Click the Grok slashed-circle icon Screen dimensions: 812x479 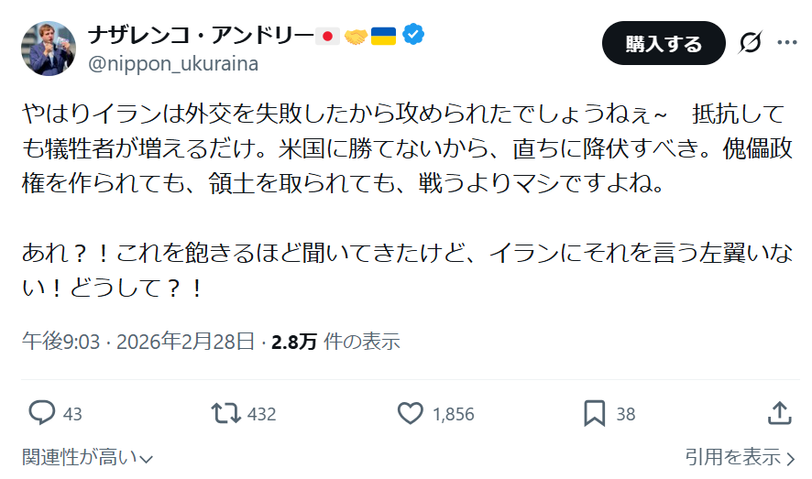point(751,43)
